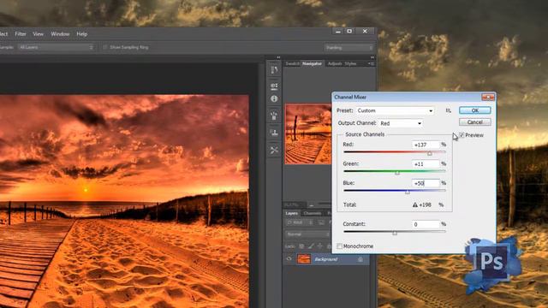Click the Constant value input field
The height and width of the screenshot is (308, 548).
point(426,224)
